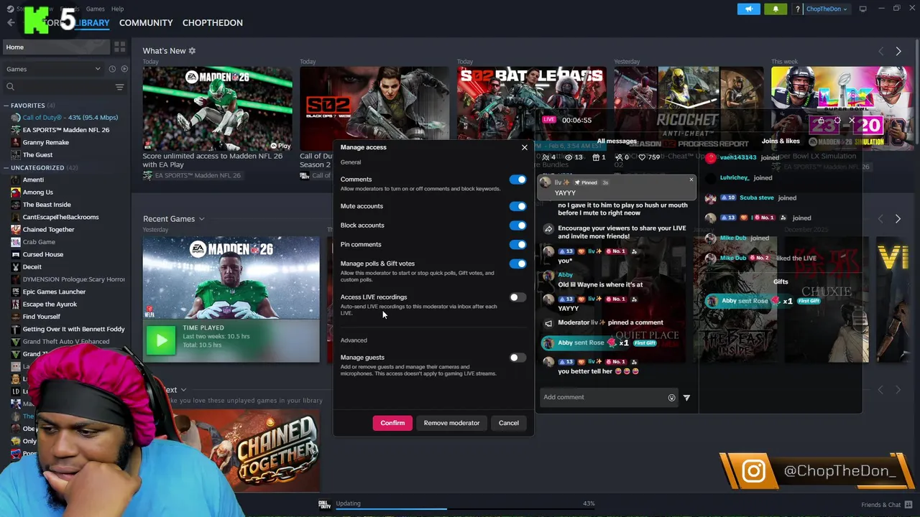
Task: Close the TikTok LIVE overlay panel
Action: tap(852, 121)
